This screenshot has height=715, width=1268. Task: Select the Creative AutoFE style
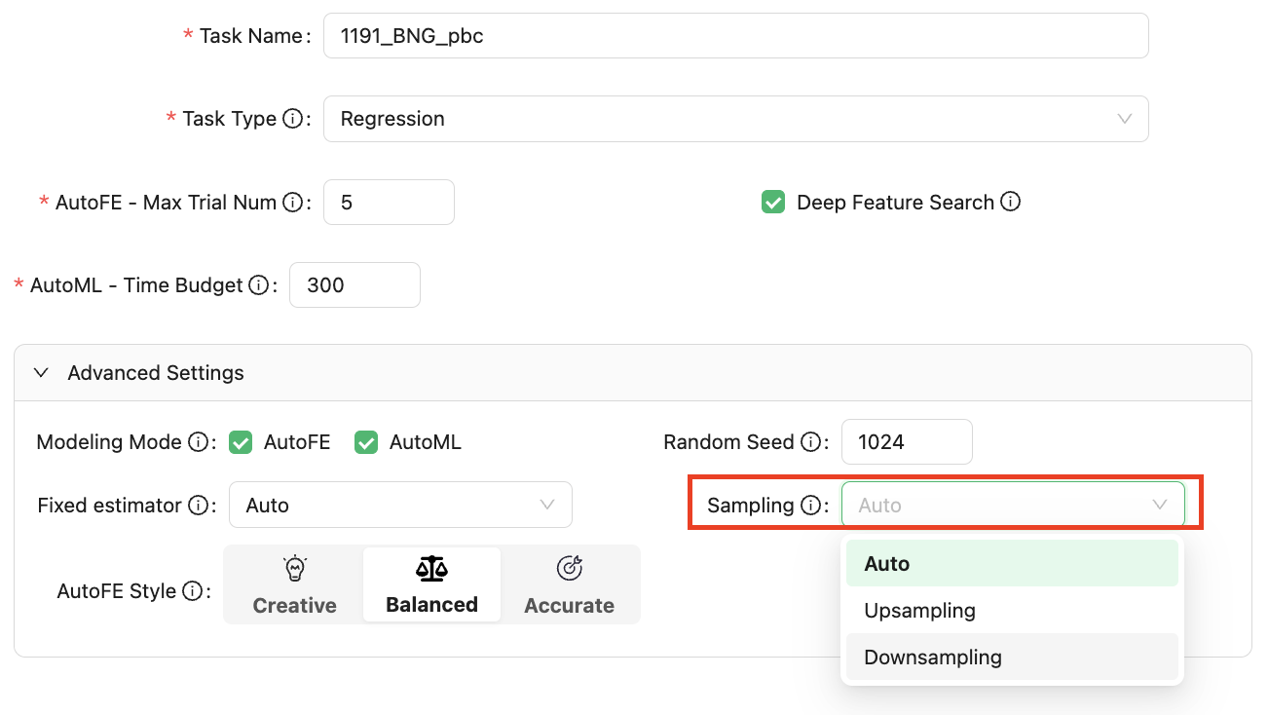click(x=294, y=584)
